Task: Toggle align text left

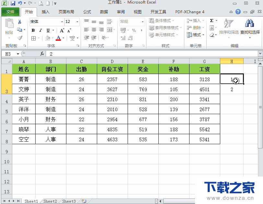Action: click(x=86, y=30)
